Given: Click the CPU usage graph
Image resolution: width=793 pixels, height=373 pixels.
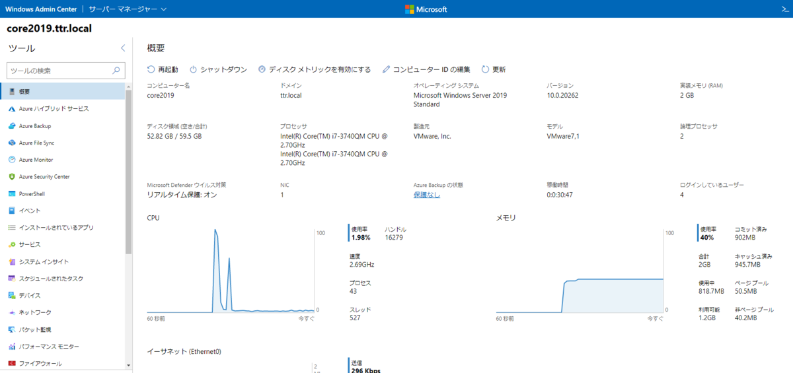Looking at the screenshot, I should (x=231, y=270).
